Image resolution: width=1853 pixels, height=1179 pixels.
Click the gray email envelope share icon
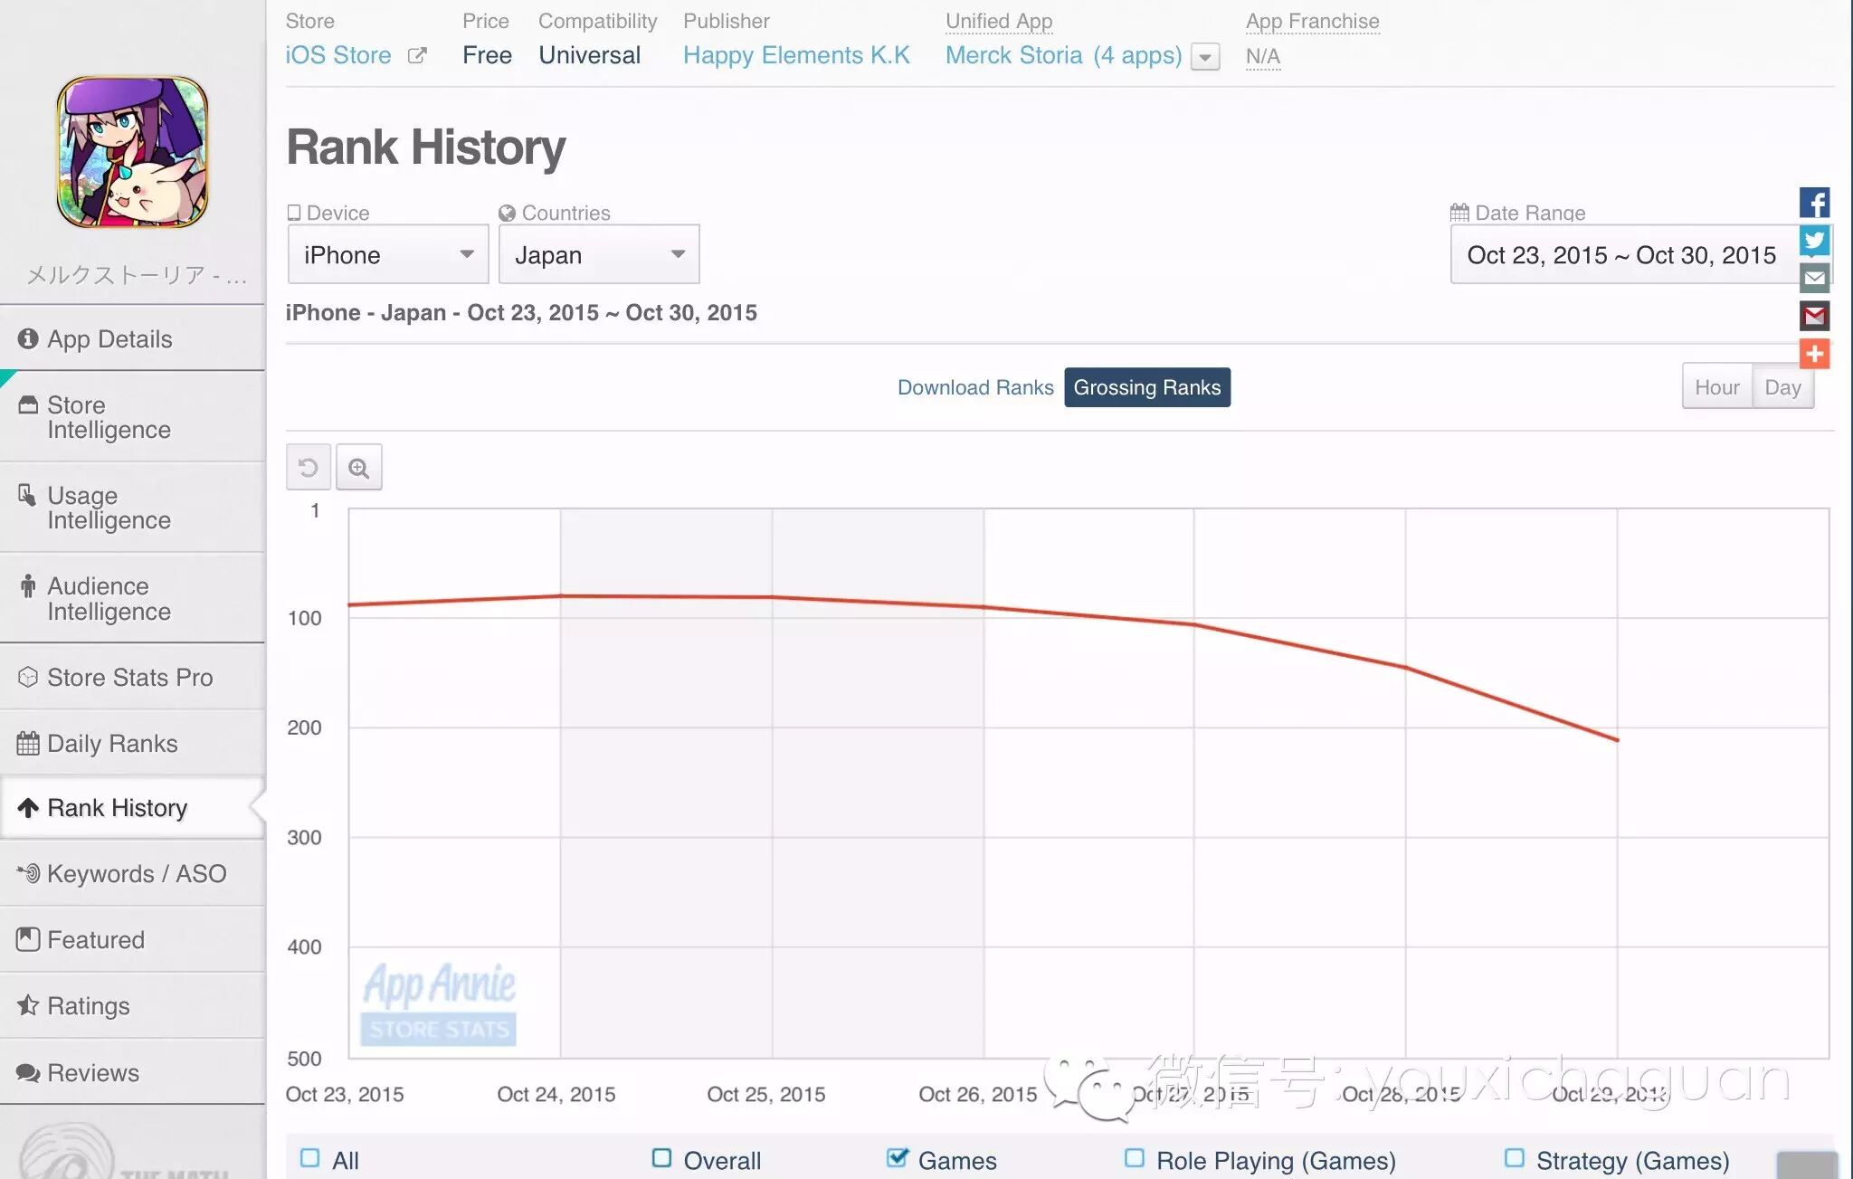pos(1814,278)
